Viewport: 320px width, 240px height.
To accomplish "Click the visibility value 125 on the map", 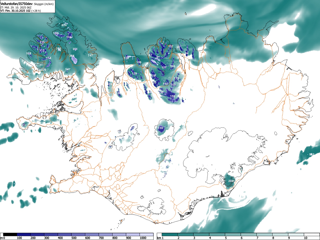I will point(176,78).
